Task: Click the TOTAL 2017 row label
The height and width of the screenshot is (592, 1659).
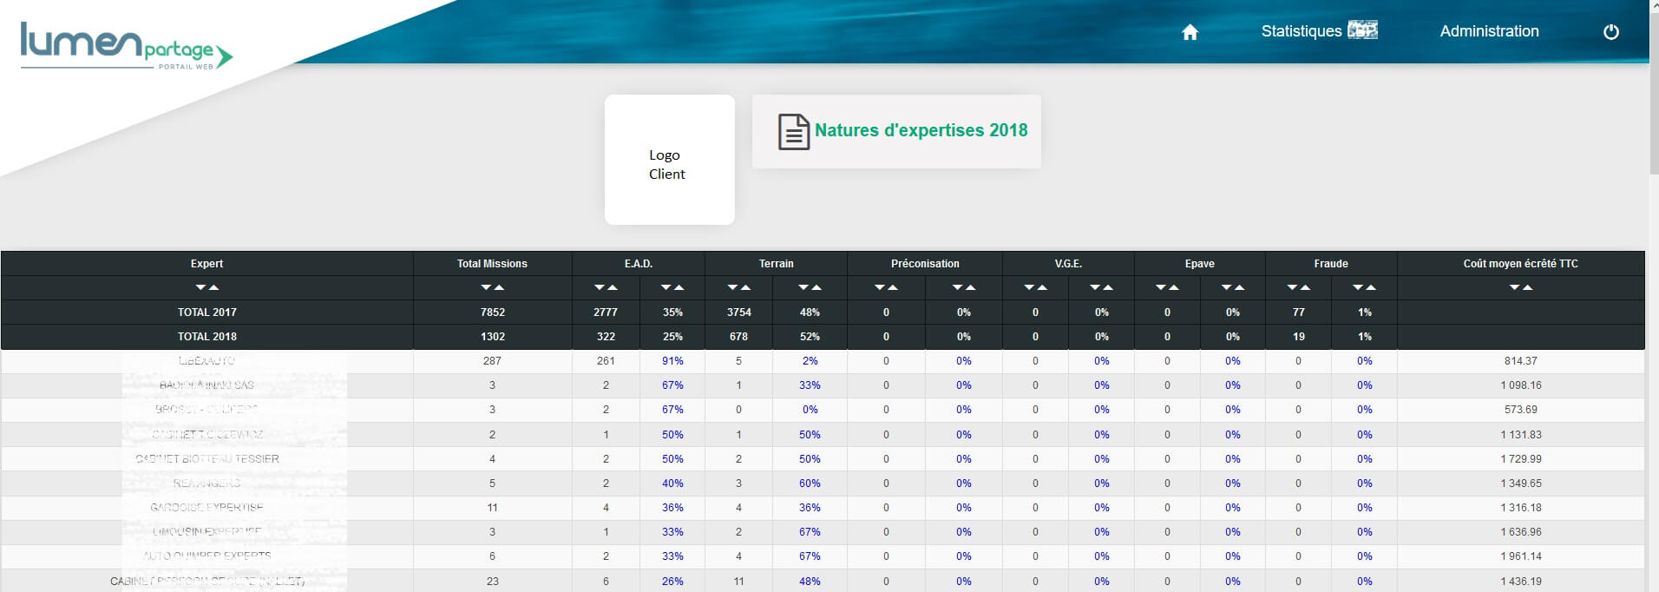Action: [207, 312]
